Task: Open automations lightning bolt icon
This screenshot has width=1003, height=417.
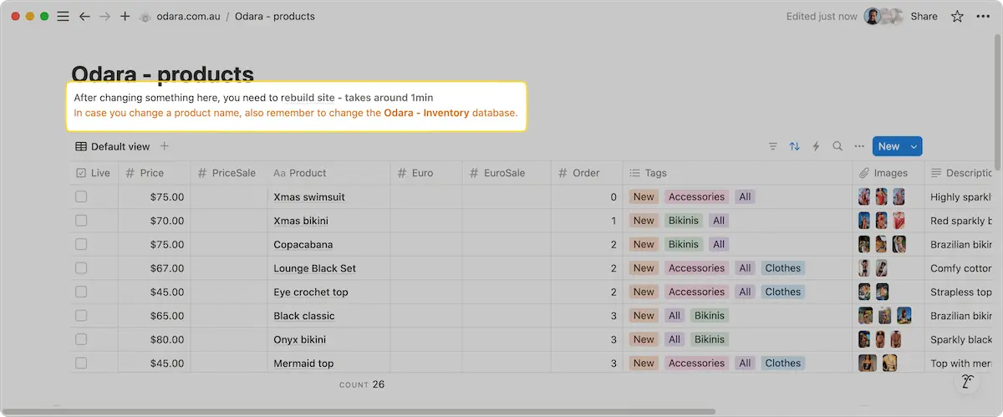Action: pos(816,146)
